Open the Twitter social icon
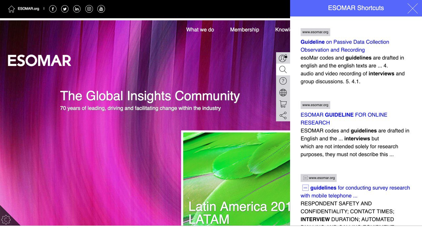This screenshot has width=422, height=228. [x=65, y=9]
